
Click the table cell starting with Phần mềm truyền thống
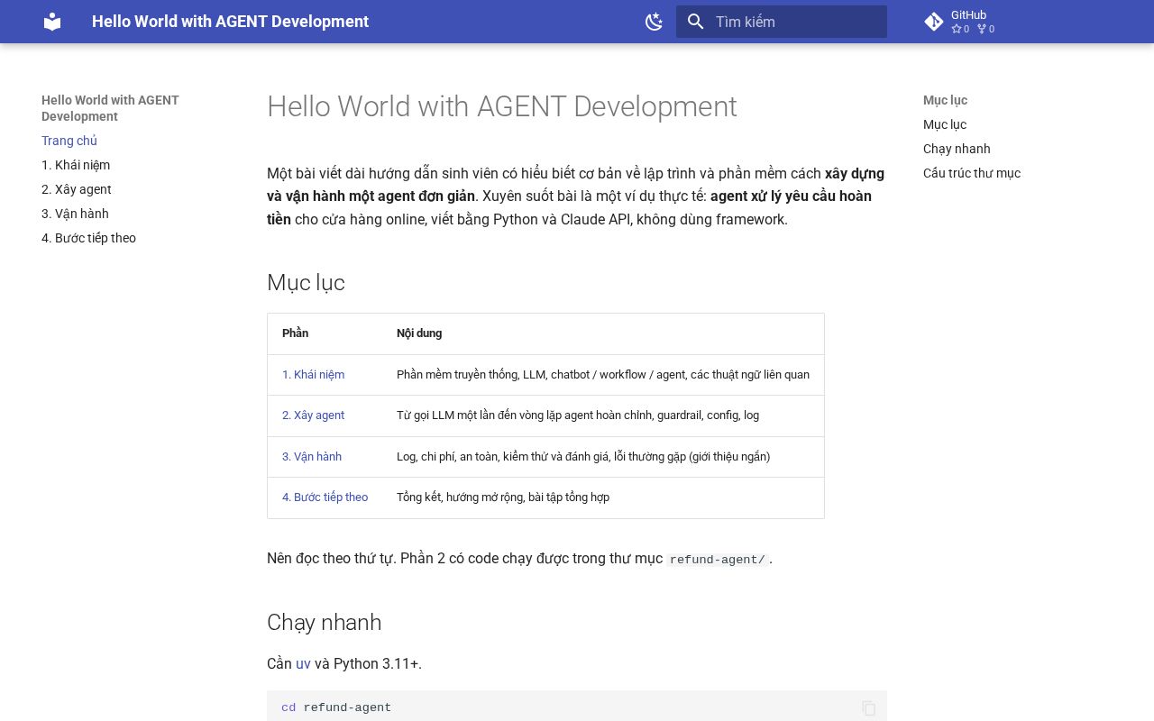coord(603,375)
